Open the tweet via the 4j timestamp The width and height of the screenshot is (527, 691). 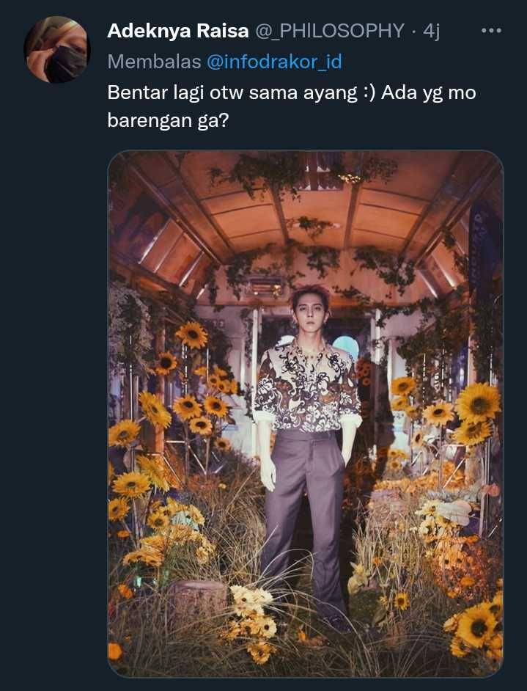click(x=431, y=32)
